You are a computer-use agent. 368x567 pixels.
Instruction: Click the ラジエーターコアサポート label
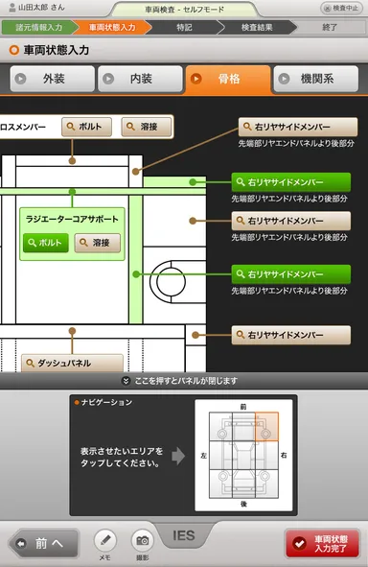click(x=72, y=219)
